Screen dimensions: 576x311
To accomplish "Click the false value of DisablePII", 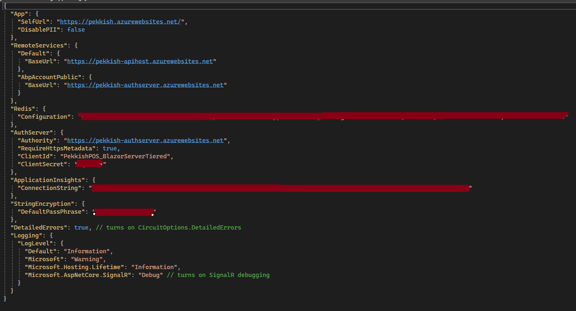I will (76, 30).
